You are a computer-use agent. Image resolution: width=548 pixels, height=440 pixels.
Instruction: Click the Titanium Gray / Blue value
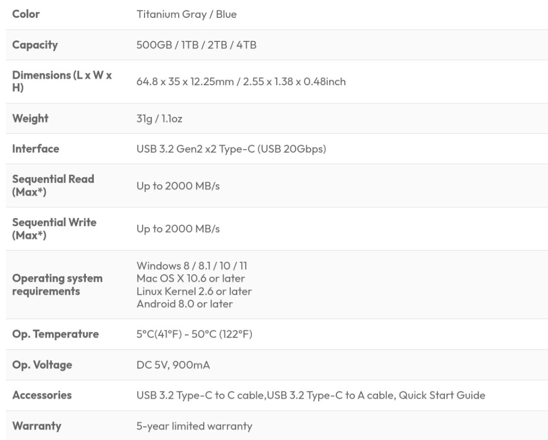pos(186,14)
